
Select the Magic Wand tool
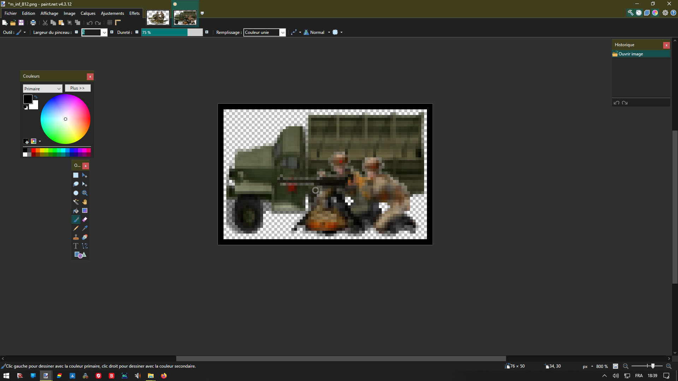click(x=76, y=202)
